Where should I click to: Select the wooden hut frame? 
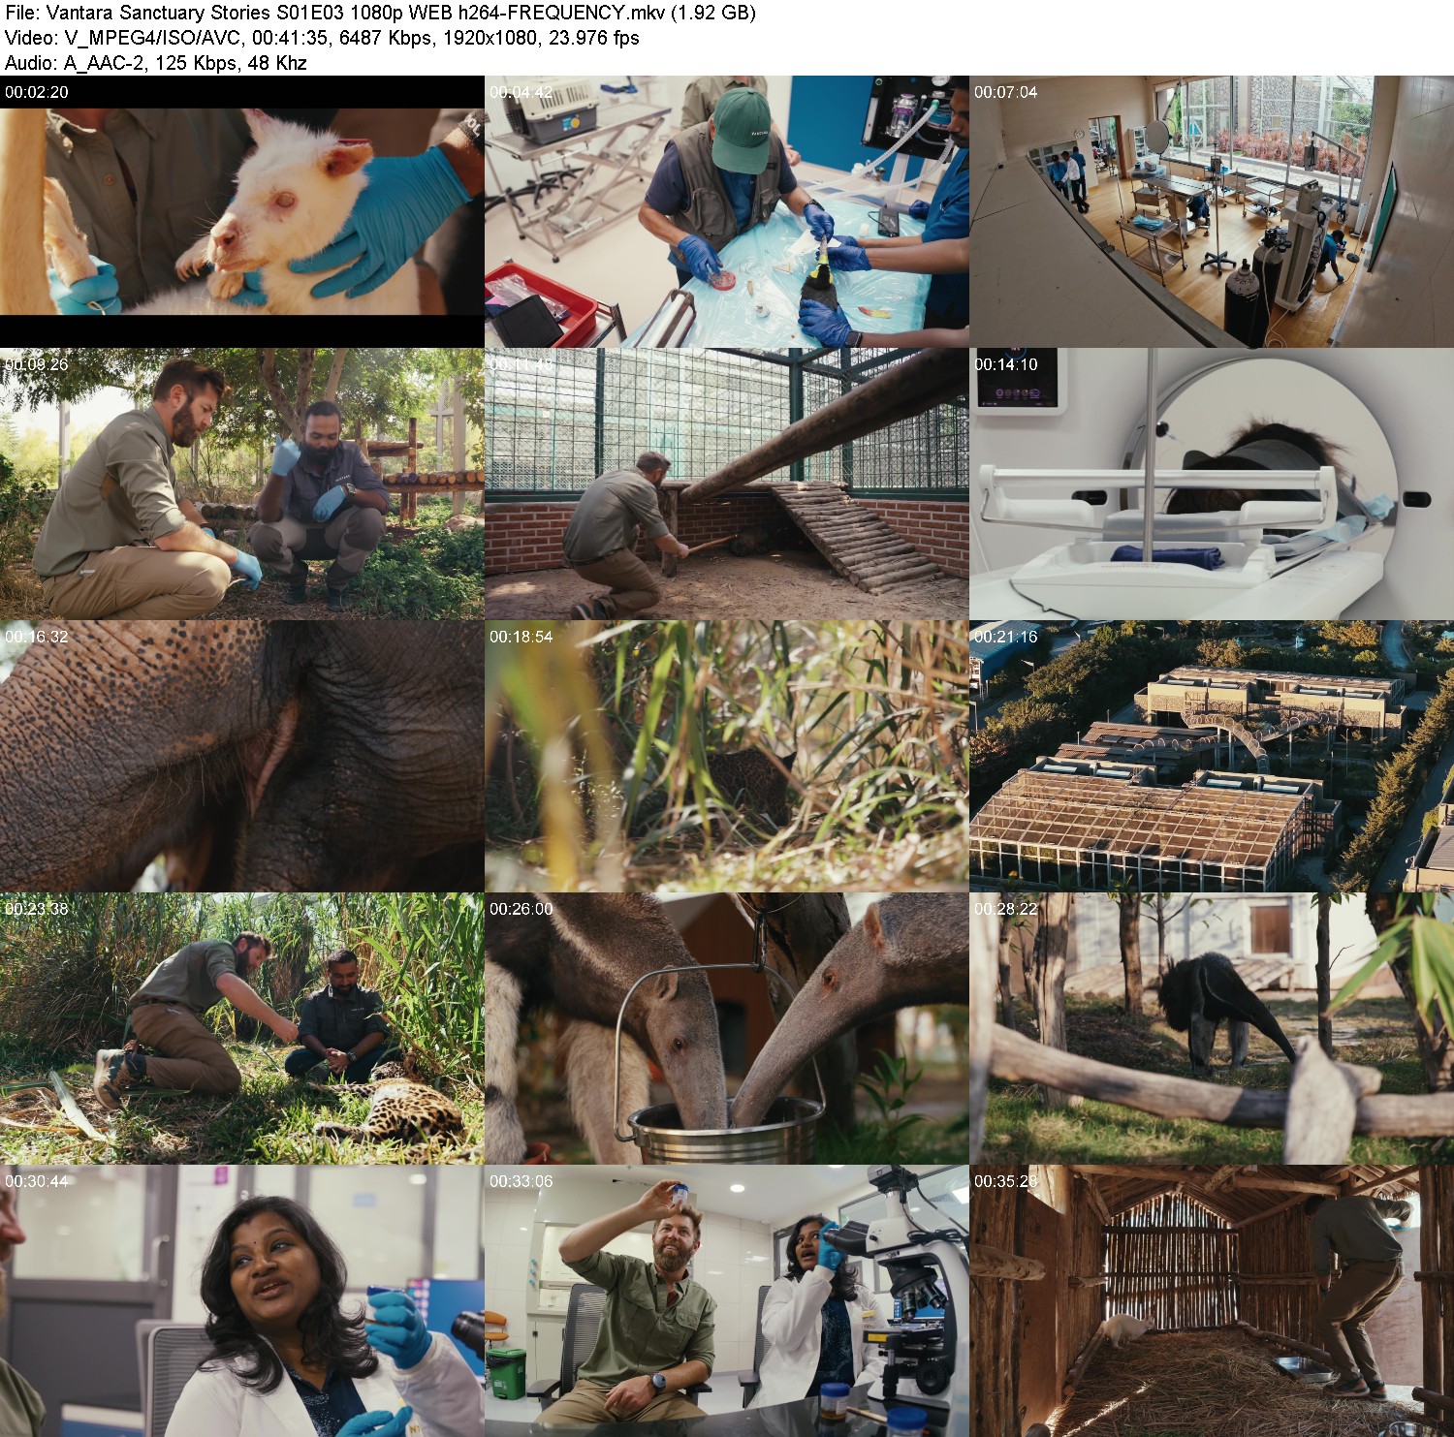pos(1212,1300)
